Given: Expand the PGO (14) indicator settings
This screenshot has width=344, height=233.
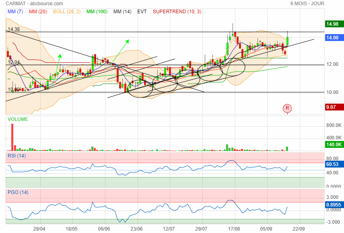Looking at the screenshot, I should pos(17,192).
